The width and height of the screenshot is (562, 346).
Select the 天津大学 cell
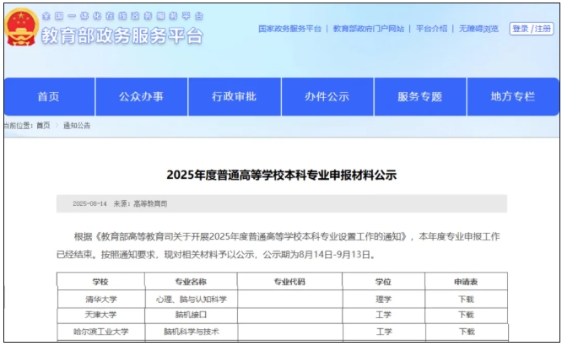coord(100,315)
